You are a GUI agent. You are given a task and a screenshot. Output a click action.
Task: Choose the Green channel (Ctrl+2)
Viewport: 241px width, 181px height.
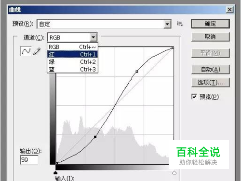tap(72, 62)
